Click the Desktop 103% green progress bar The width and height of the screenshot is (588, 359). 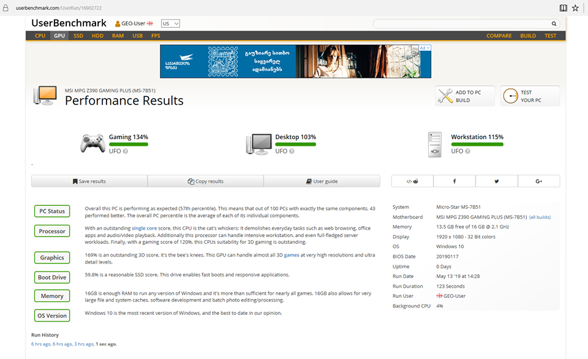coord(295,145)
